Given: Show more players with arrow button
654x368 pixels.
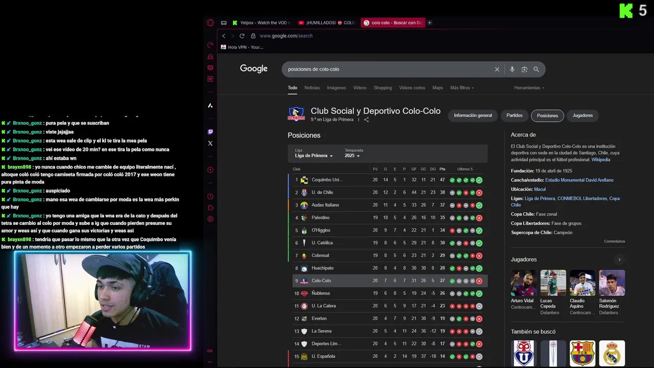Looking at the screenshot, I should pos(619,260).
